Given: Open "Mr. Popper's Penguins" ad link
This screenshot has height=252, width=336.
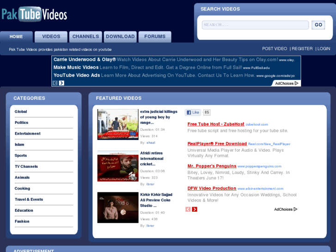Looking at the screenshot, I should pos(212,166).
